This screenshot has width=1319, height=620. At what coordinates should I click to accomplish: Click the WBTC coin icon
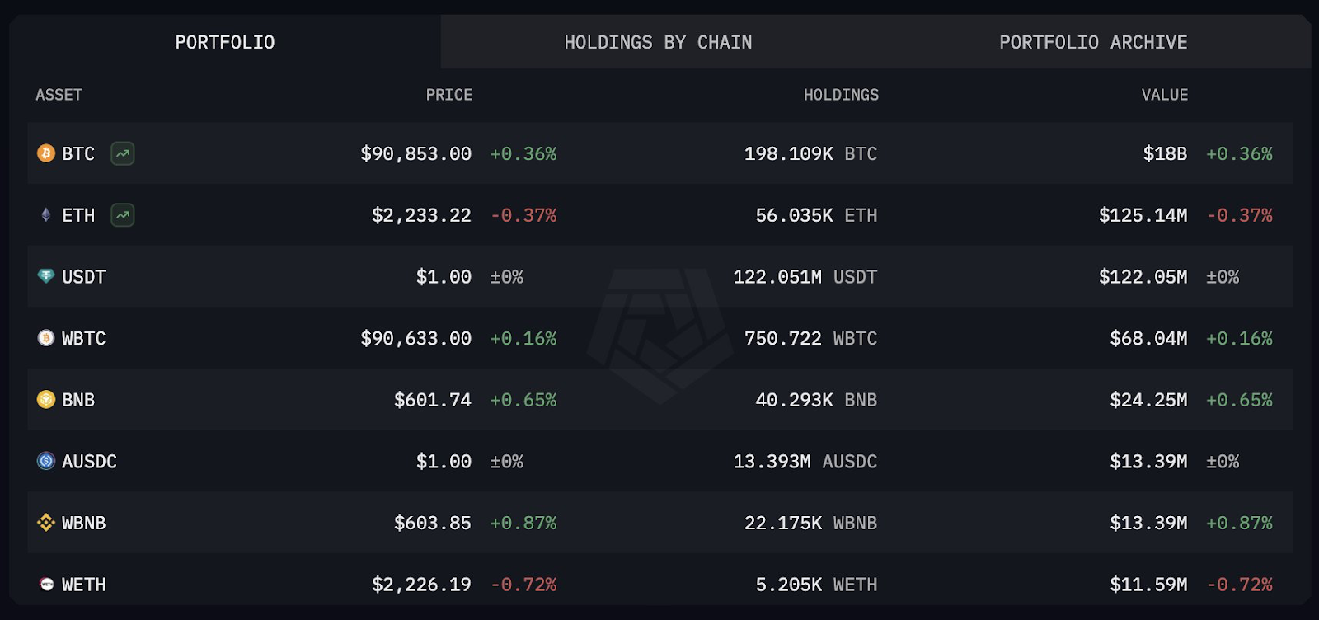pos(46,338)
